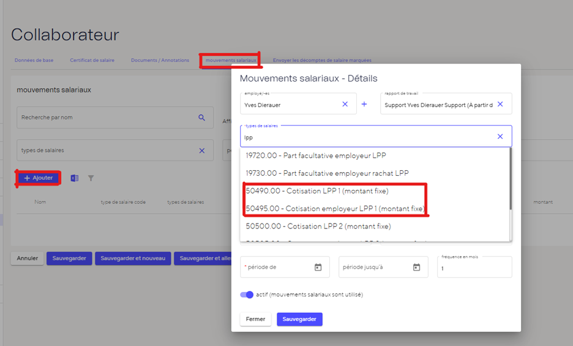573x346 pixels.
Task: Choose 19720.00 Part facultative employeur LPP
Action: pyautogui.click(x=315, y=156)
